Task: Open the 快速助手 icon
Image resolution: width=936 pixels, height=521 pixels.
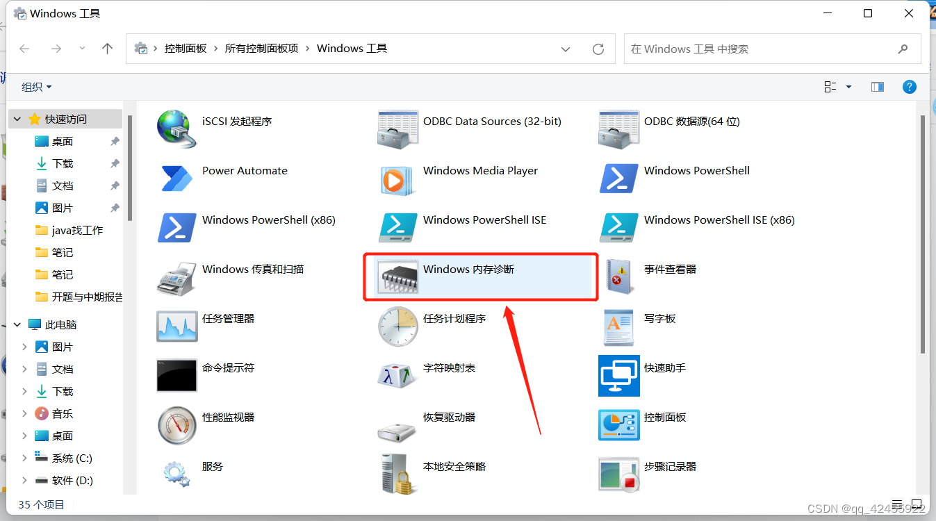Action: (618, 376)
